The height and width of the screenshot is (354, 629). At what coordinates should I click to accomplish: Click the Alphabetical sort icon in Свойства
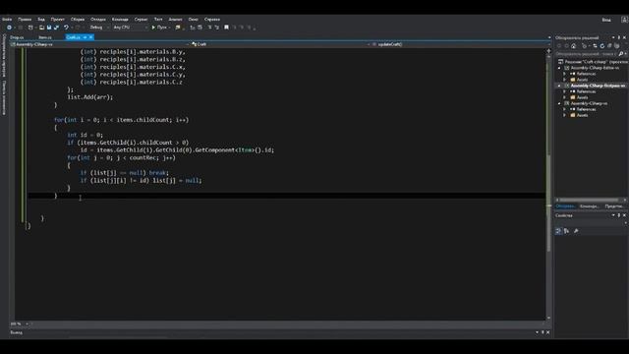click(x=566, y=231)
